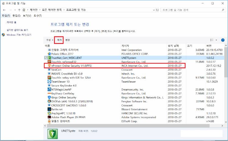Click publisher Blizzard Entertainment
Image resolution: width=228 pixels, height=141 pixels.
[134, 109]
